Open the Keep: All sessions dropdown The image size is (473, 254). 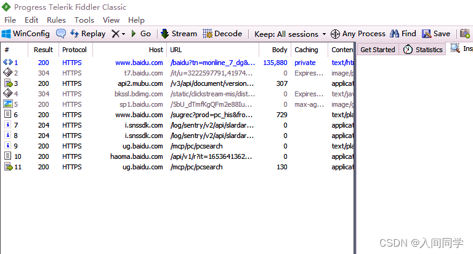(x=290, y=34)
